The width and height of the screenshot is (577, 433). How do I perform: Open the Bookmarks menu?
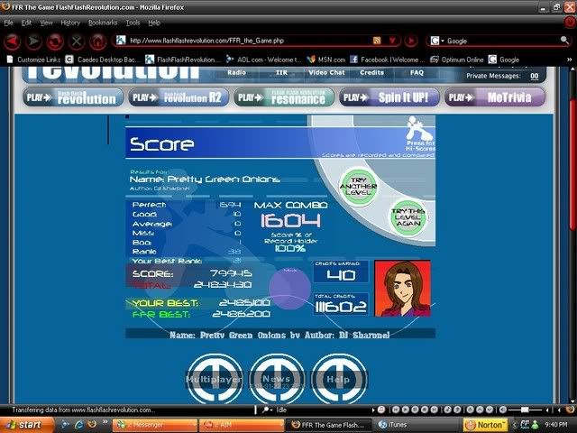[x=103, y=22]
